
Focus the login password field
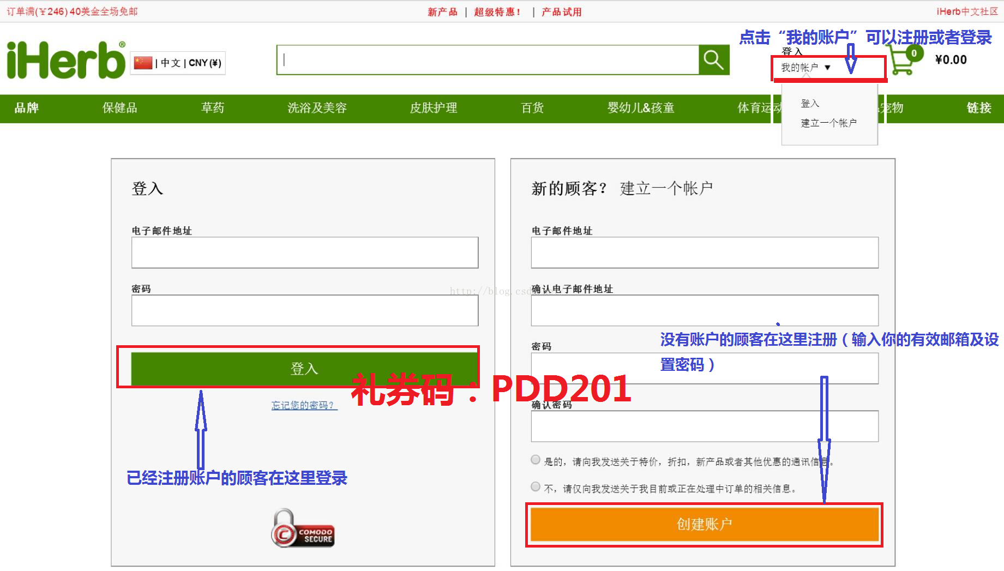305,310
